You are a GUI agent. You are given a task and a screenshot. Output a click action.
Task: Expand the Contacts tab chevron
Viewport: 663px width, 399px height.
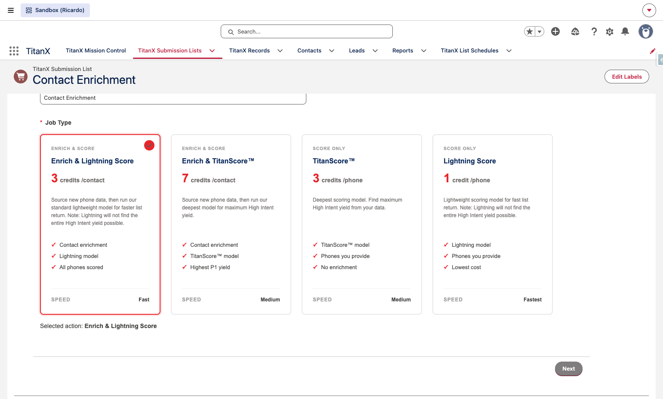(332, 51)
